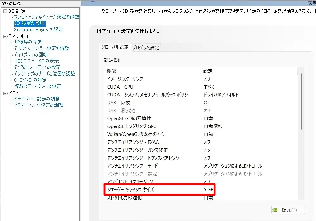
Task: Select the グローバル設定 tab
Action: (x=115, y=47)
